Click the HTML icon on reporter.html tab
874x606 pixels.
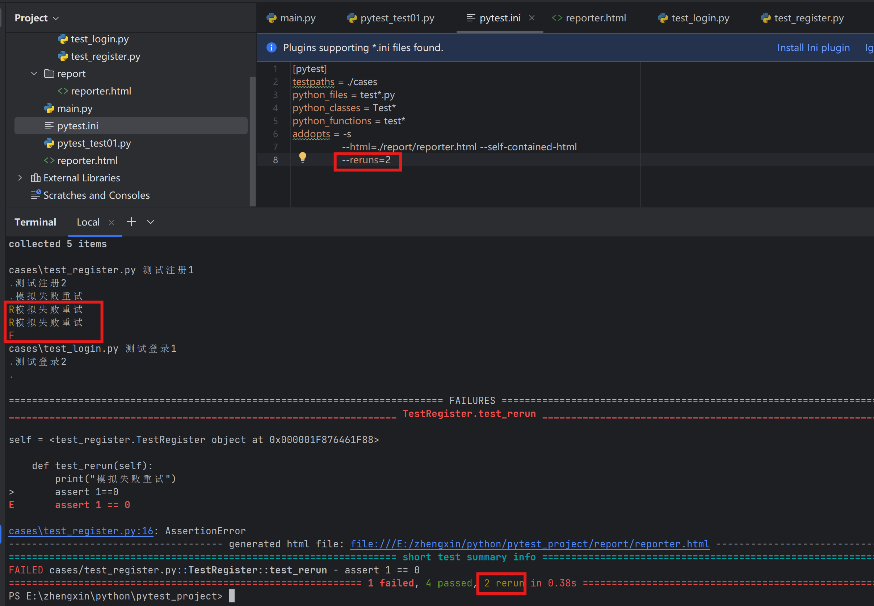point(556,18)
